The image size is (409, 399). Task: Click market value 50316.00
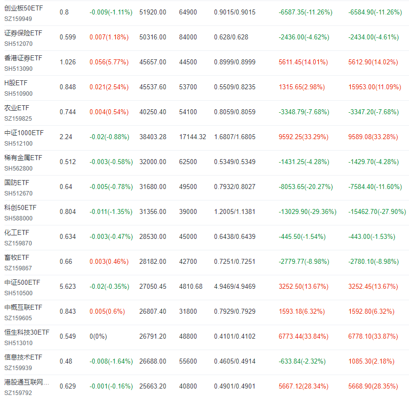point(153,37)
